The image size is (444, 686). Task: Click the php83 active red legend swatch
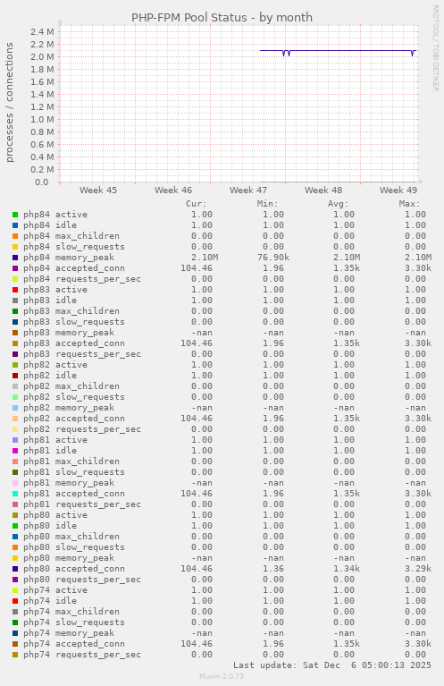[x=15, y=290]
